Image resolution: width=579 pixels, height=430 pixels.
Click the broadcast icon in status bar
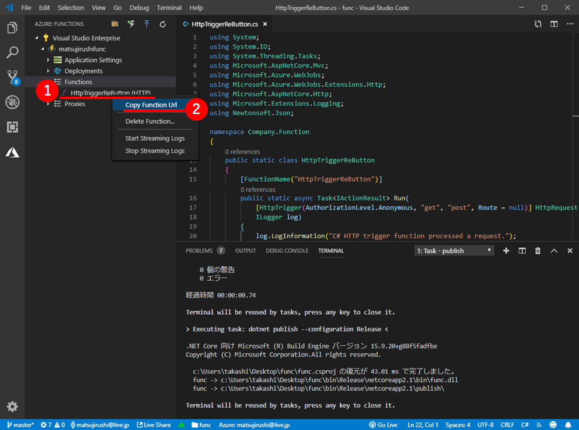[539, 425]
